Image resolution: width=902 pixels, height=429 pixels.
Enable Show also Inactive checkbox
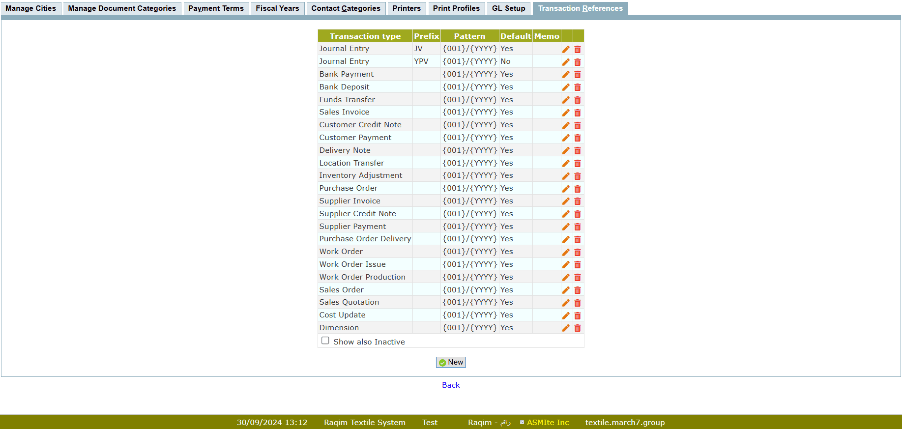(325, 341)
